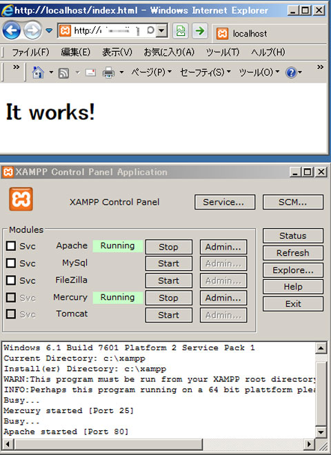The height and width of the screenshot is (455, 331).
Task: Click the Exit button
Action: [293, 304]
